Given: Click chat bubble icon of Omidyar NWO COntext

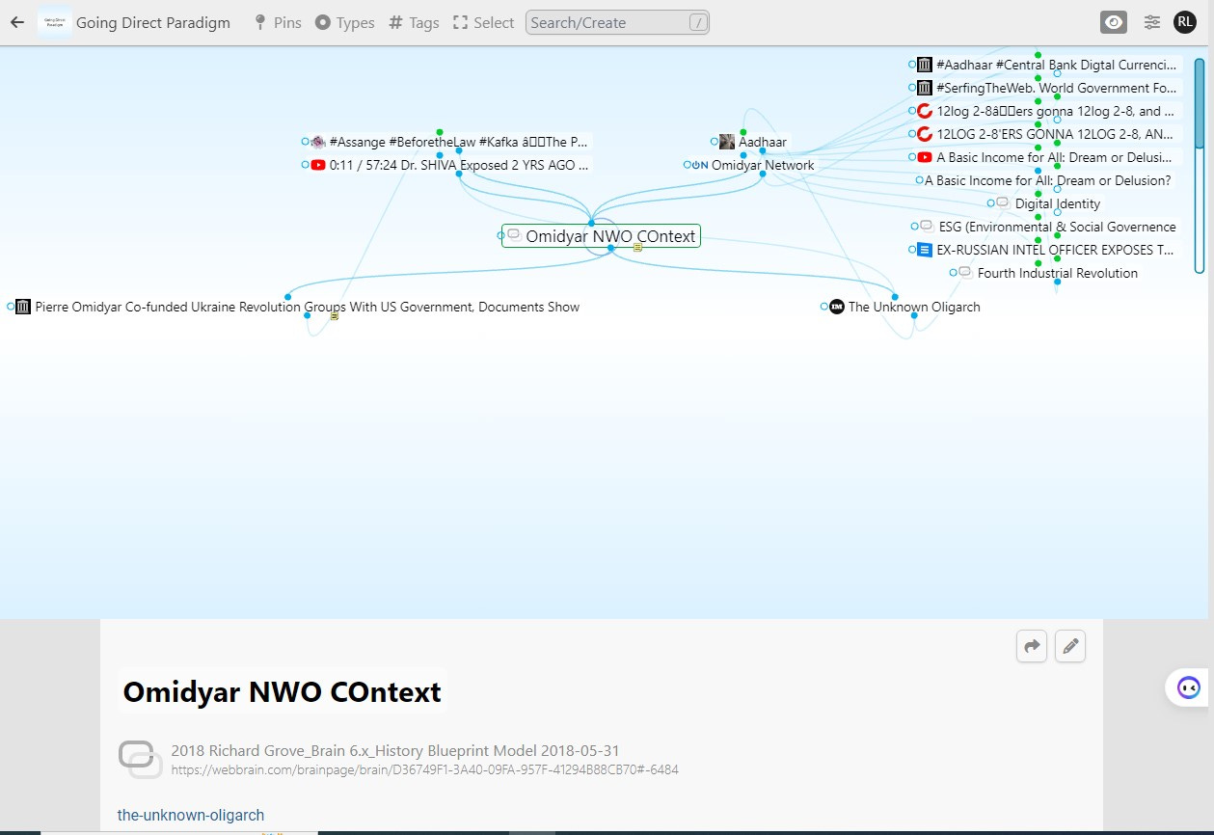Looking at the screenshot, I should [x=515, y=235].
